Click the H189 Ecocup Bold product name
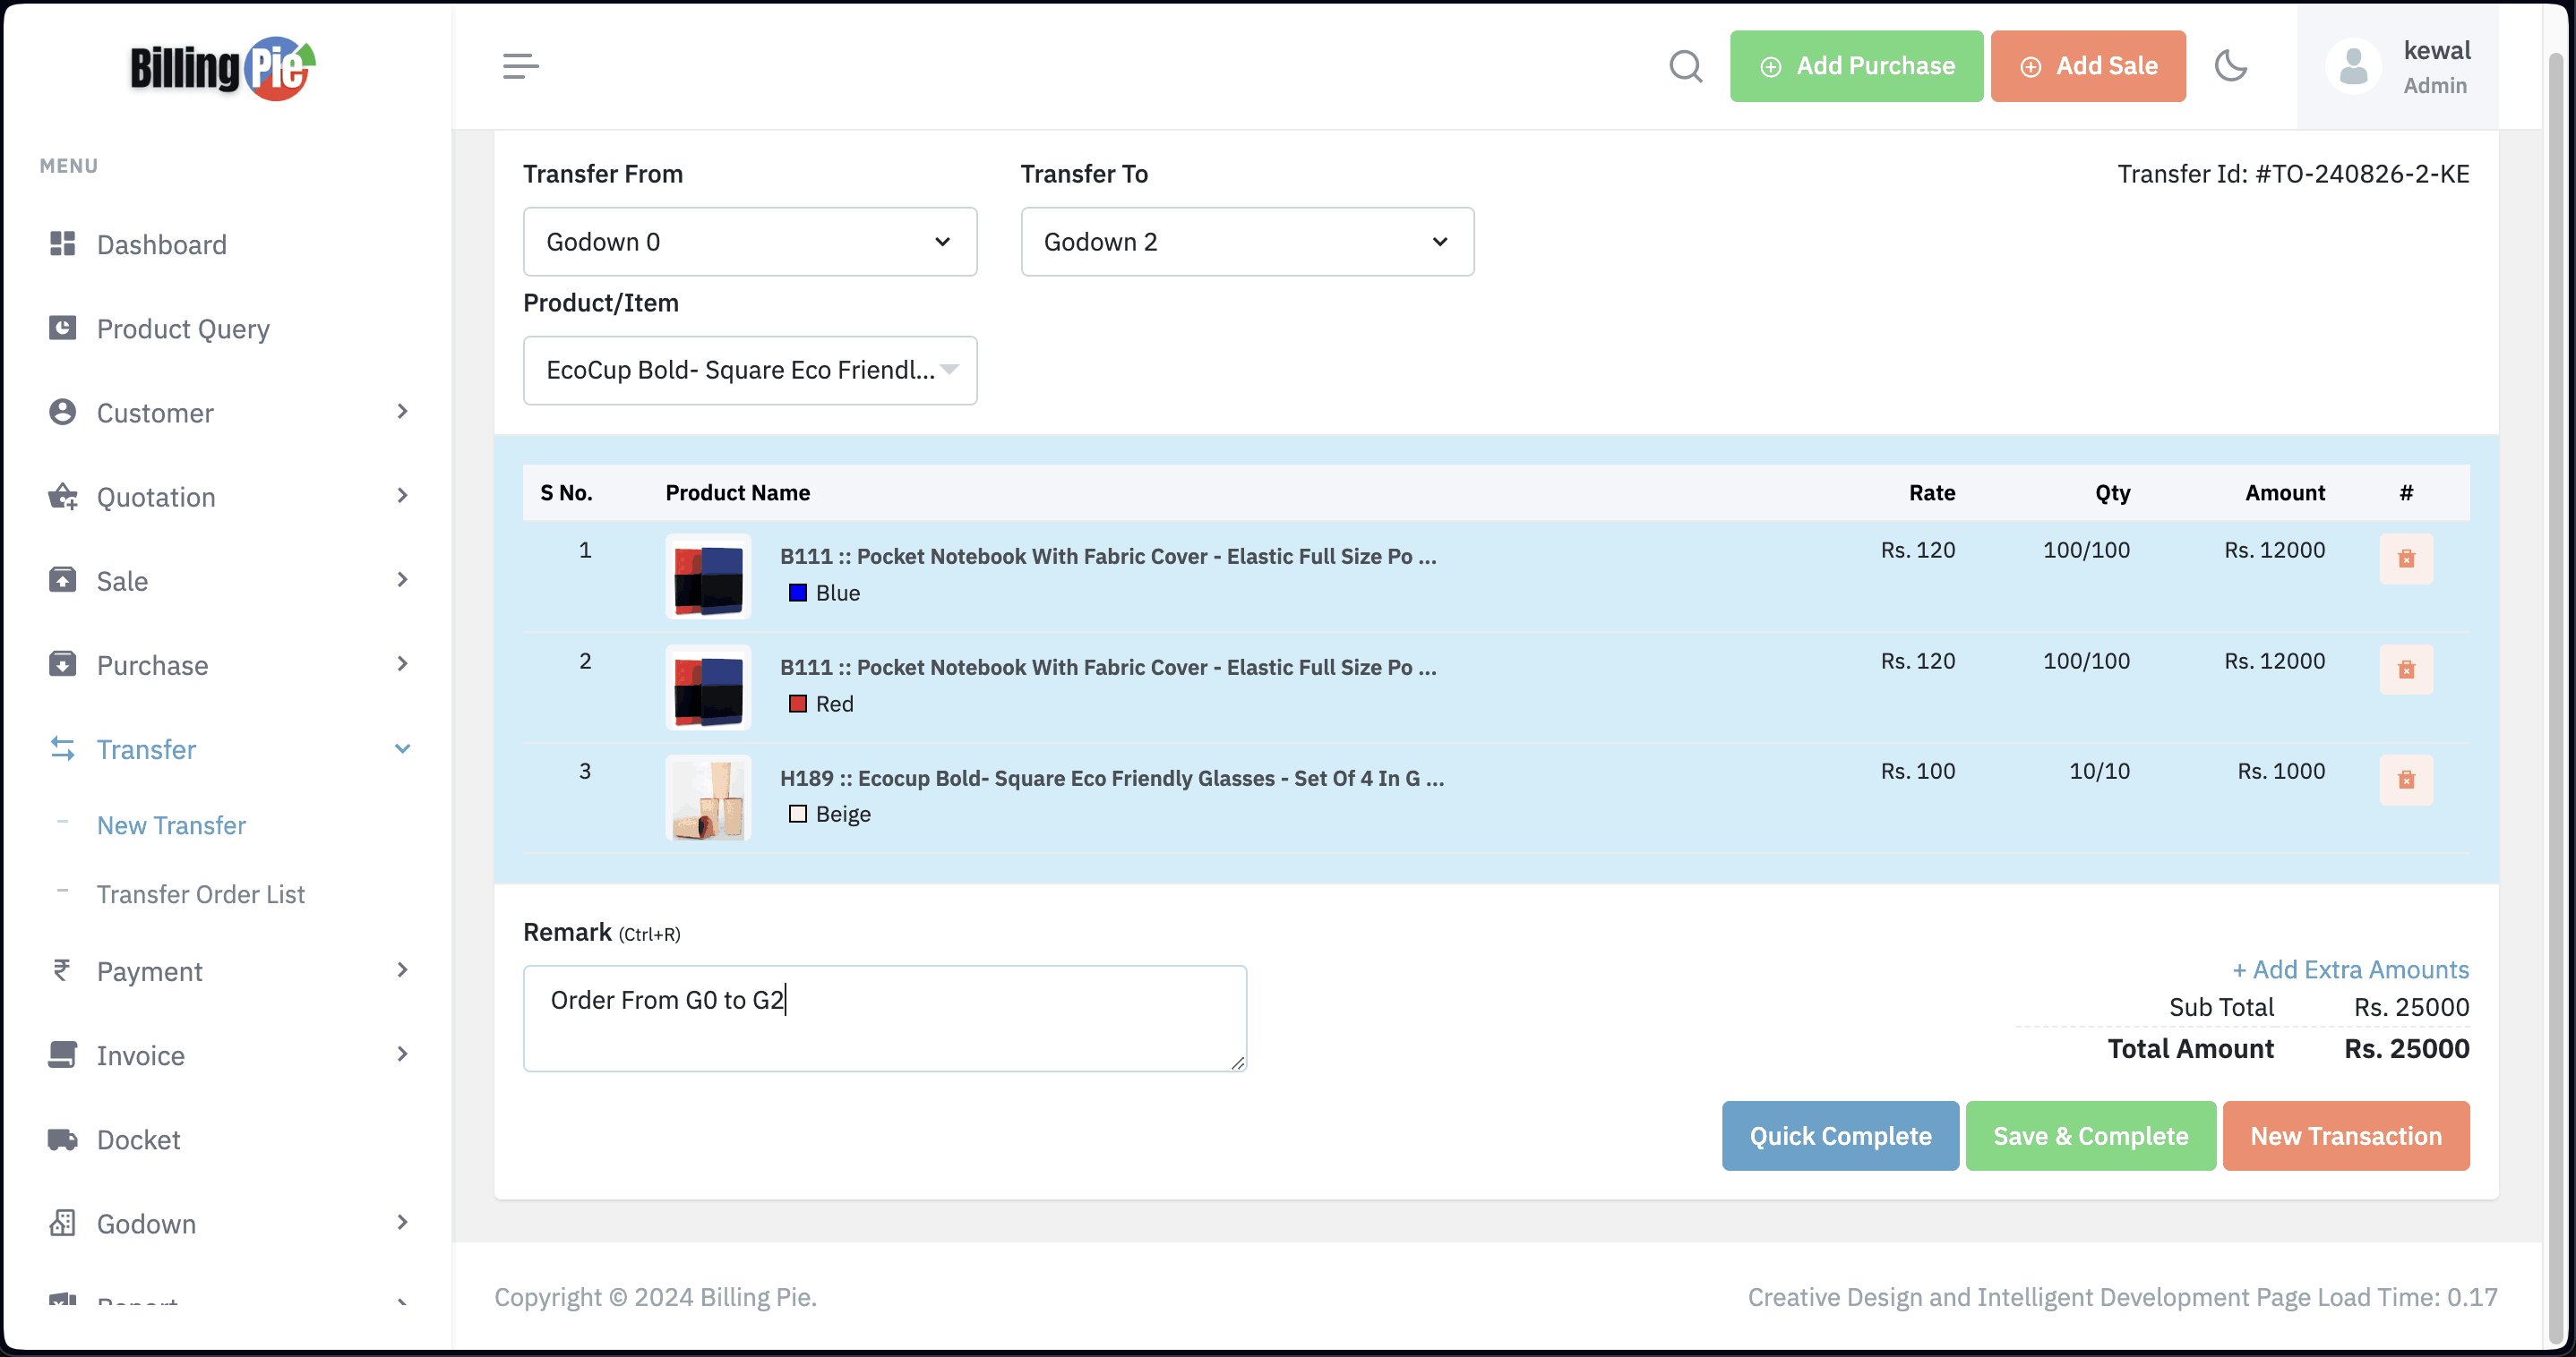 [x=1112, y=779]
